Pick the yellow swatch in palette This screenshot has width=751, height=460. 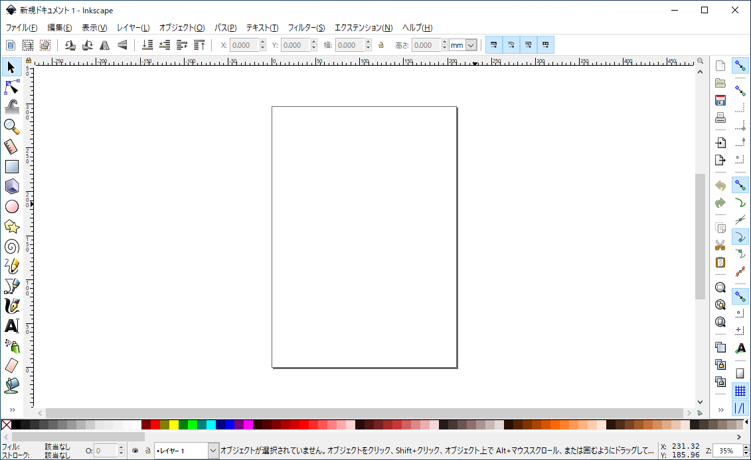(174, 425)
